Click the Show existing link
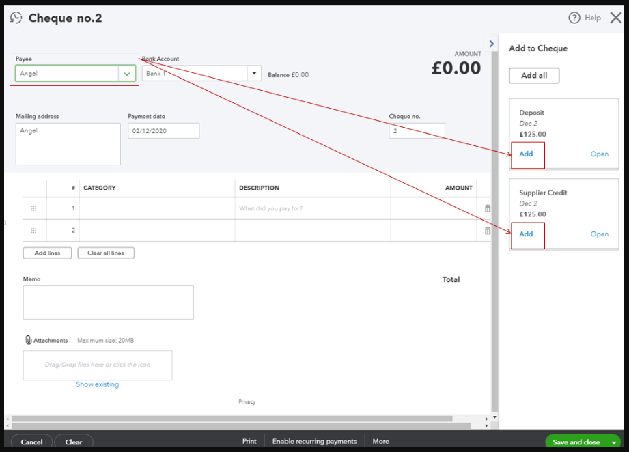Viewport: 629px width, 452px height. pos(98,384)
